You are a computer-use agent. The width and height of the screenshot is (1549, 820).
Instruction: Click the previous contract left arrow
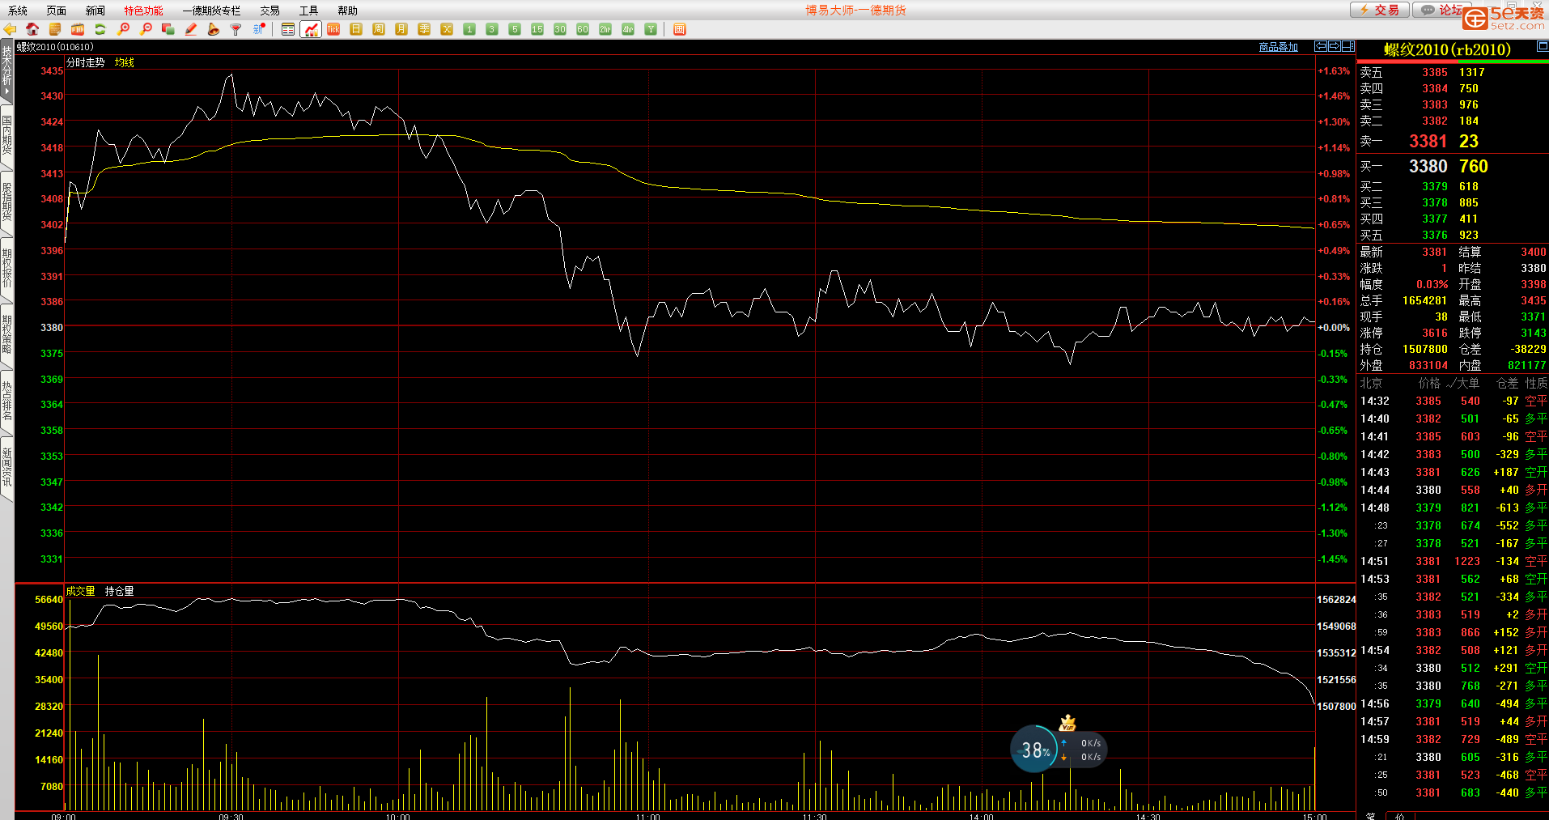[x=1321, y=46]
